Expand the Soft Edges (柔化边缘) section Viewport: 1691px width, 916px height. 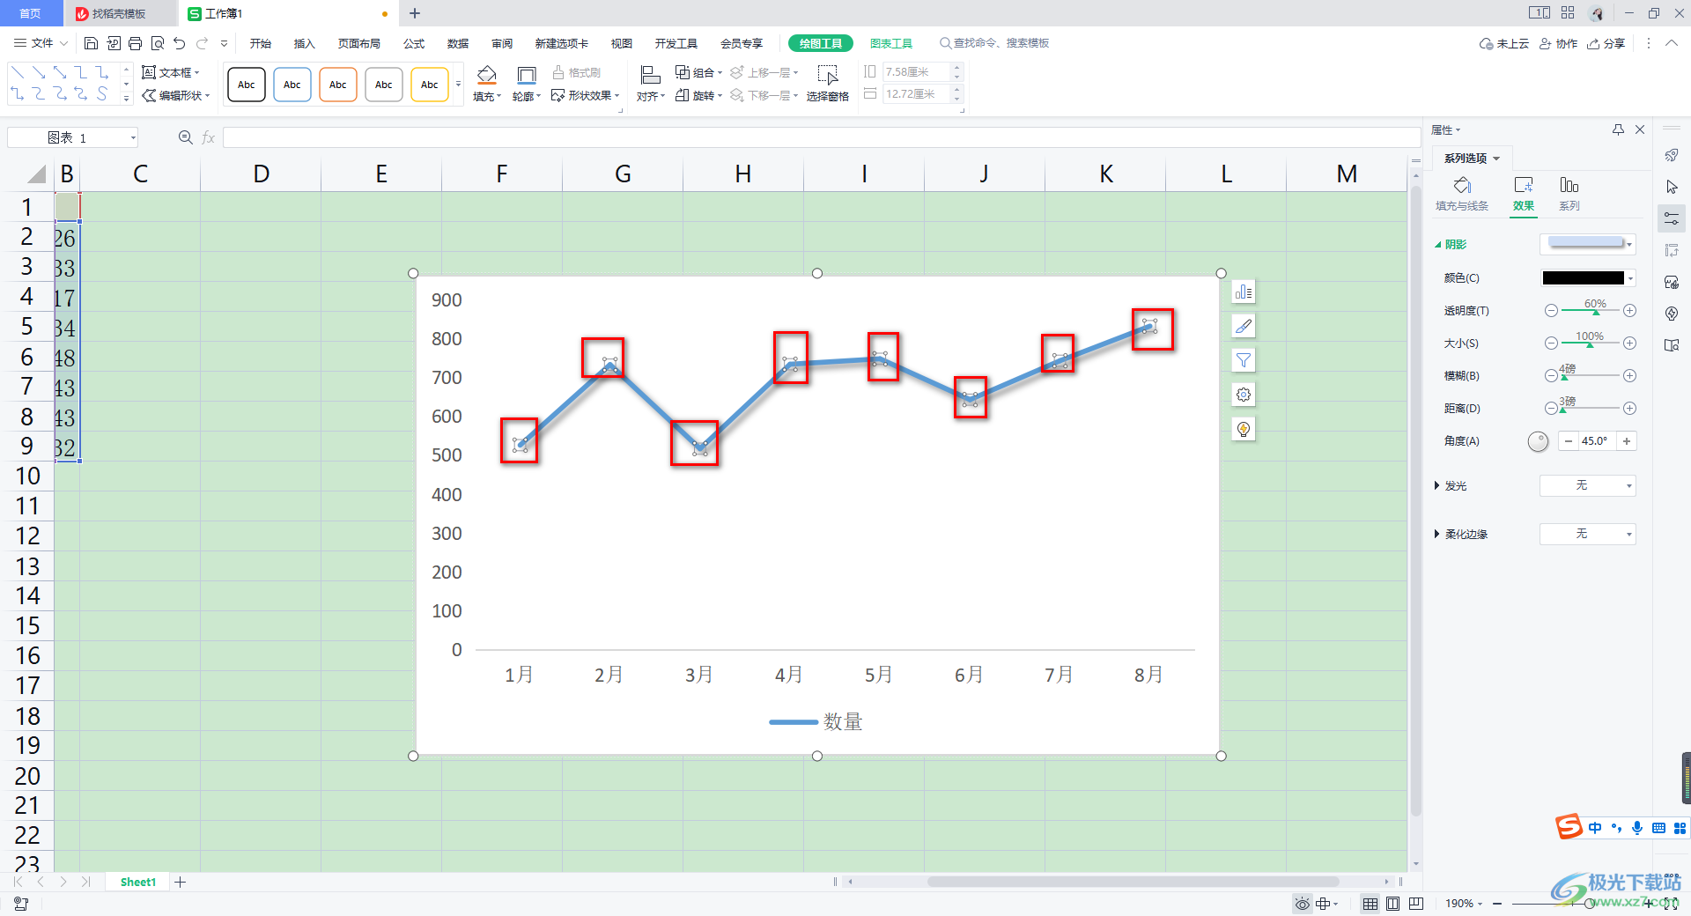pos(1437,534)
